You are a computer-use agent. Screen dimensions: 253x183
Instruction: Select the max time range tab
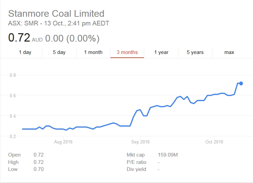click(229, 52)
